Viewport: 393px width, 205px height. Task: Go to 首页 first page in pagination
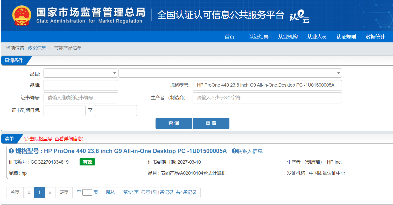15,192
